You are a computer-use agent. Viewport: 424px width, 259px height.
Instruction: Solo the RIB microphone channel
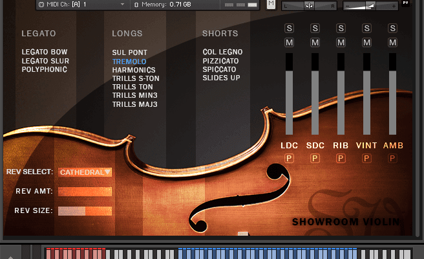(x=341, y=28)
